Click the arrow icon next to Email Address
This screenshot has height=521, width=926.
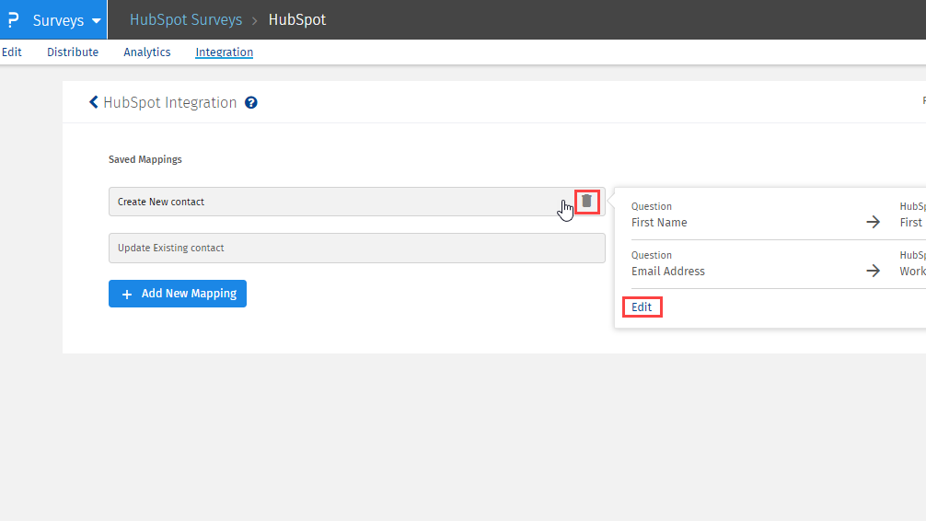coord(873,271)
